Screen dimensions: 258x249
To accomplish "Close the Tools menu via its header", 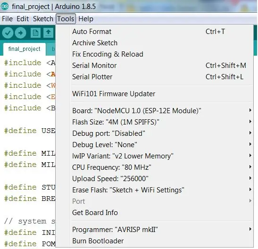I will [x=66, y=19].
